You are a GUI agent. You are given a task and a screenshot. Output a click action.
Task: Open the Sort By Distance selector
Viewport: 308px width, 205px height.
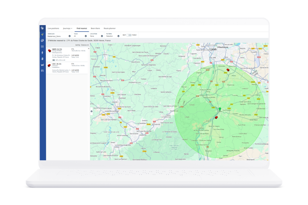(x=84, y=45)
